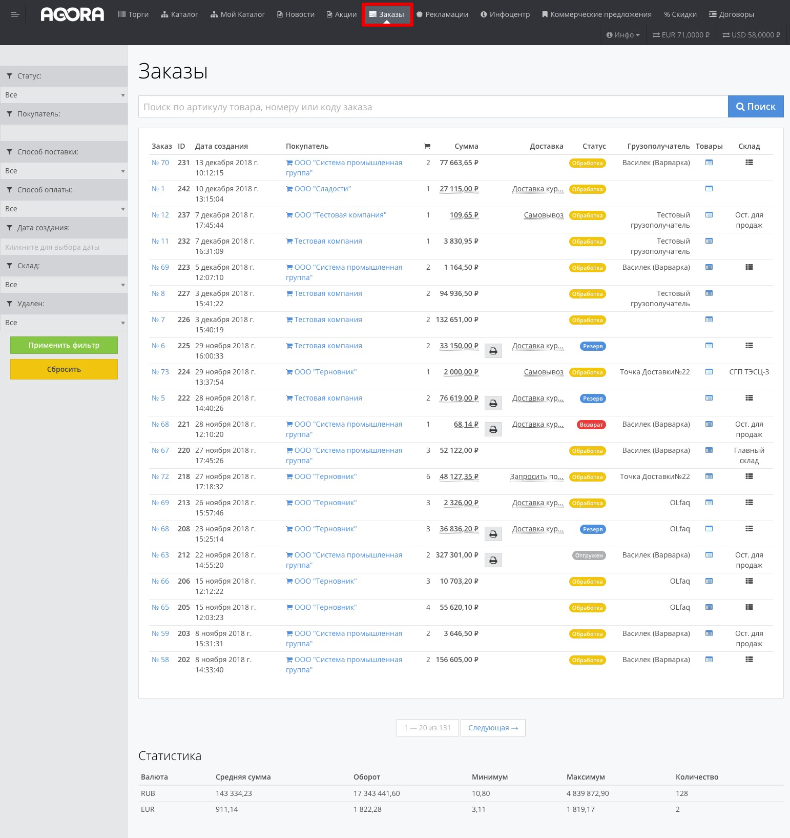Open Коммерческие предложения section
Screen dimensions: 790x838
click(597, 14)
